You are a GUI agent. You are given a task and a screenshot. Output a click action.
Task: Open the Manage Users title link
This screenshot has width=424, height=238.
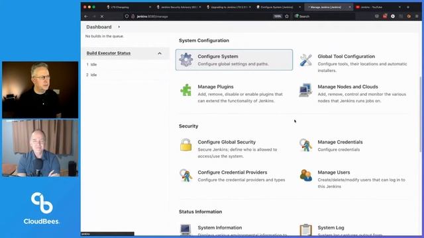(x=334, y=172)
